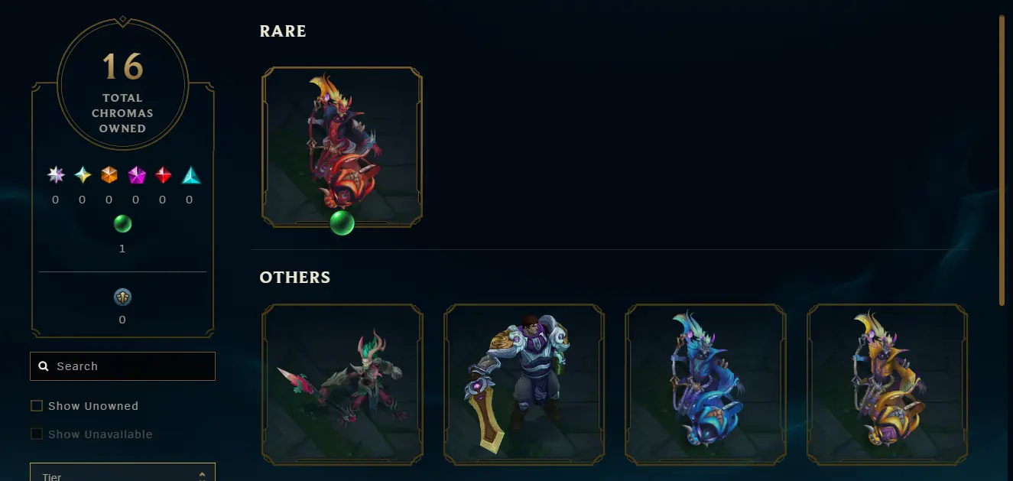1013x481 pixels.
Task: Select the yellow Kindred chroma thumbnail
Action: 888,385
